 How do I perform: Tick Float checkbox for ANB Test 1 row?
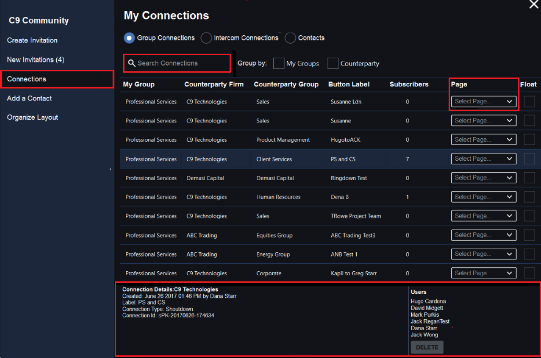[x=530, y=254]
